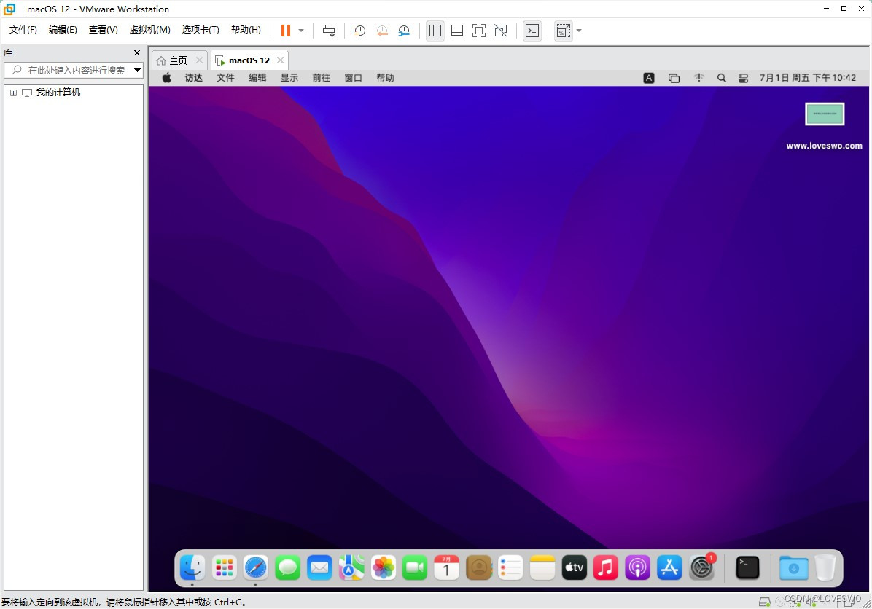Screen dimensions: 872x609
Task: Click the network status menu bar icon
Action: tap(699, 78)
